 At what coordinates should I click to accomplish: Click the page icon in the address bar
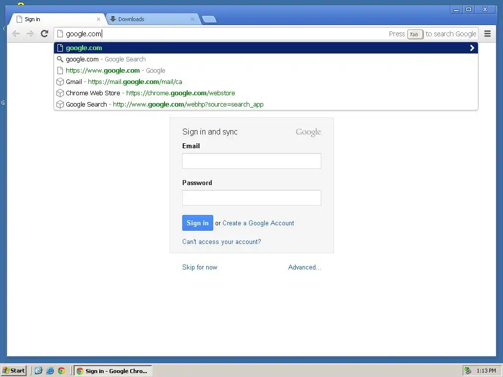60,34
